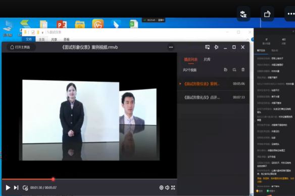Select 《面试形象礼仪》点评 playlist item
Image resolution: width=295 pixels, height=196 pixels.
[x=213, y=97]
